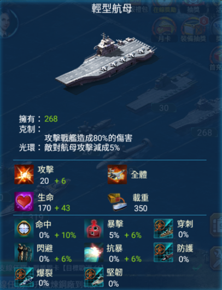
Task: Click the 攻擊 attack explosion icon
Action: coord(24,175)
